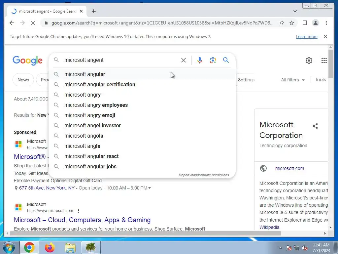The width and height of the screenshot is (338, 254).
Task: Open the Chrome side panel
Action: pyautogui.click(x=305, y=23)
